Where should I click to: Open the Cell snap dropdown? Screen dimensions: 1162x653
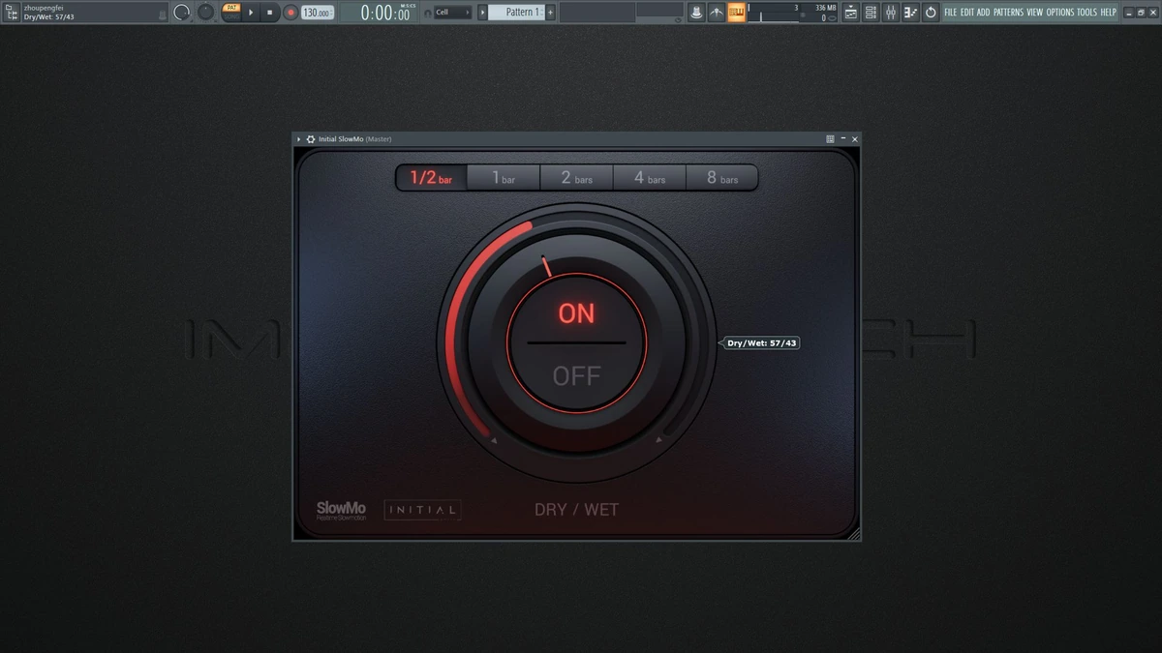[x=453, y=13]
